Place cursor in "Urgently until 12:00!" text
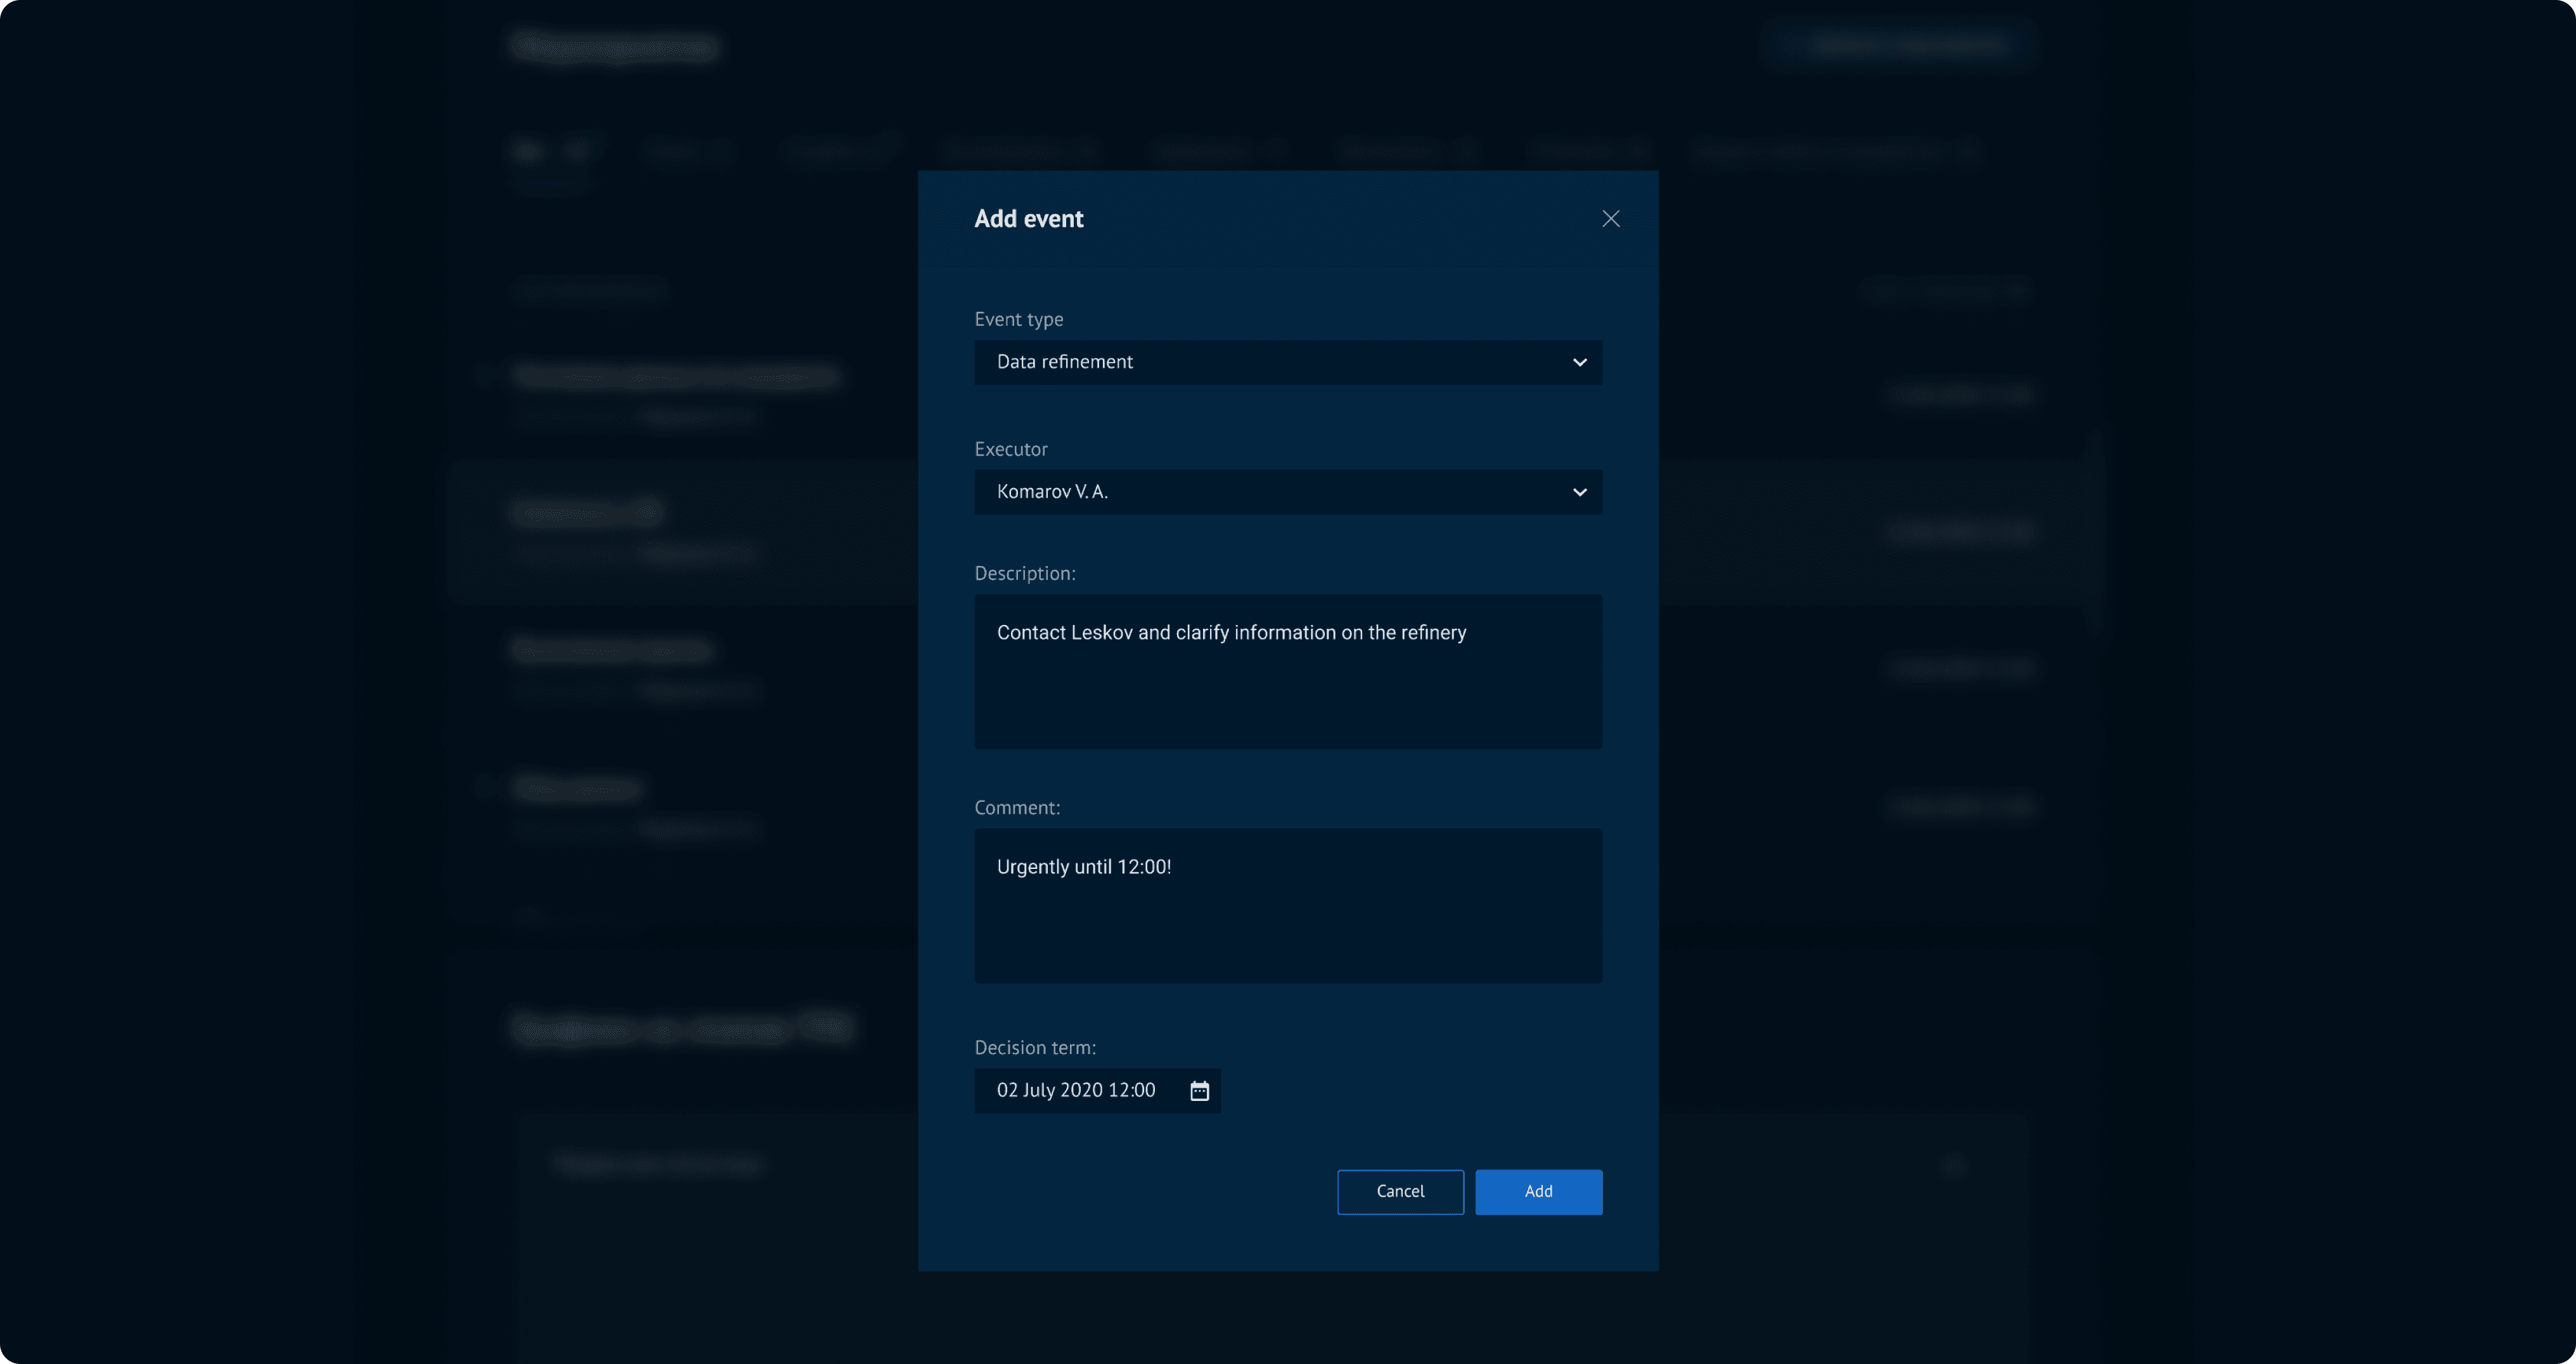 [x=1083, y=867]
